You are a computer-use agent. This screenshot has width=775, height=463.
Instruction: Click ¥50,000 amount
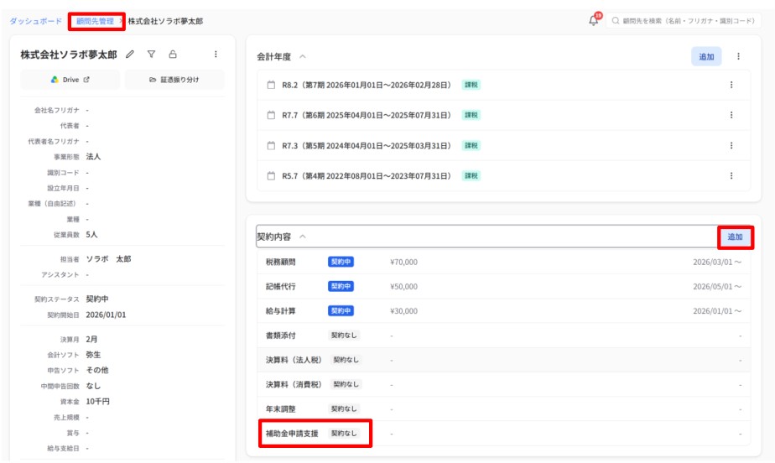click(403, 287)
